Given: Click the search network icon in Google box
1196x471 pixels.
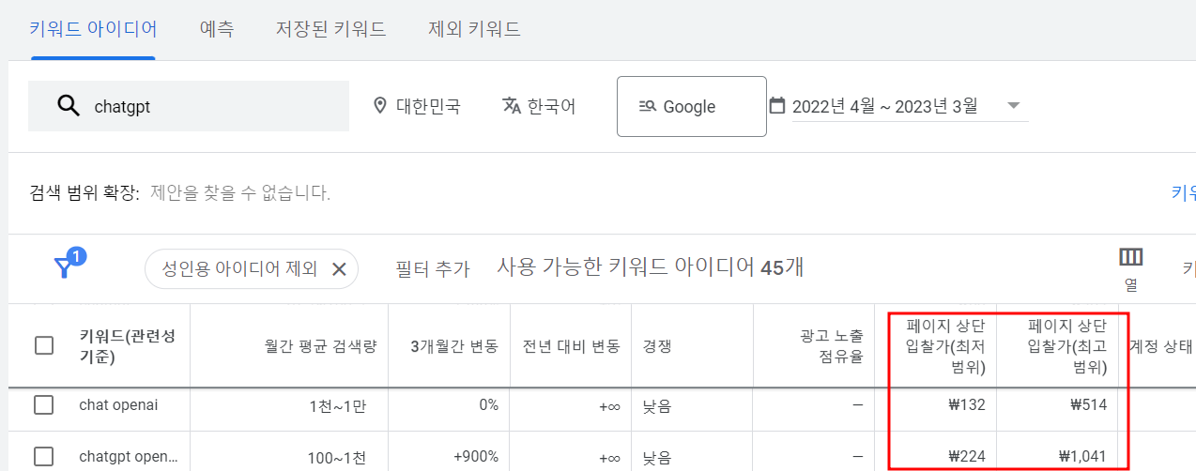Looking at the screenshot, I should (x=647, y=107).
